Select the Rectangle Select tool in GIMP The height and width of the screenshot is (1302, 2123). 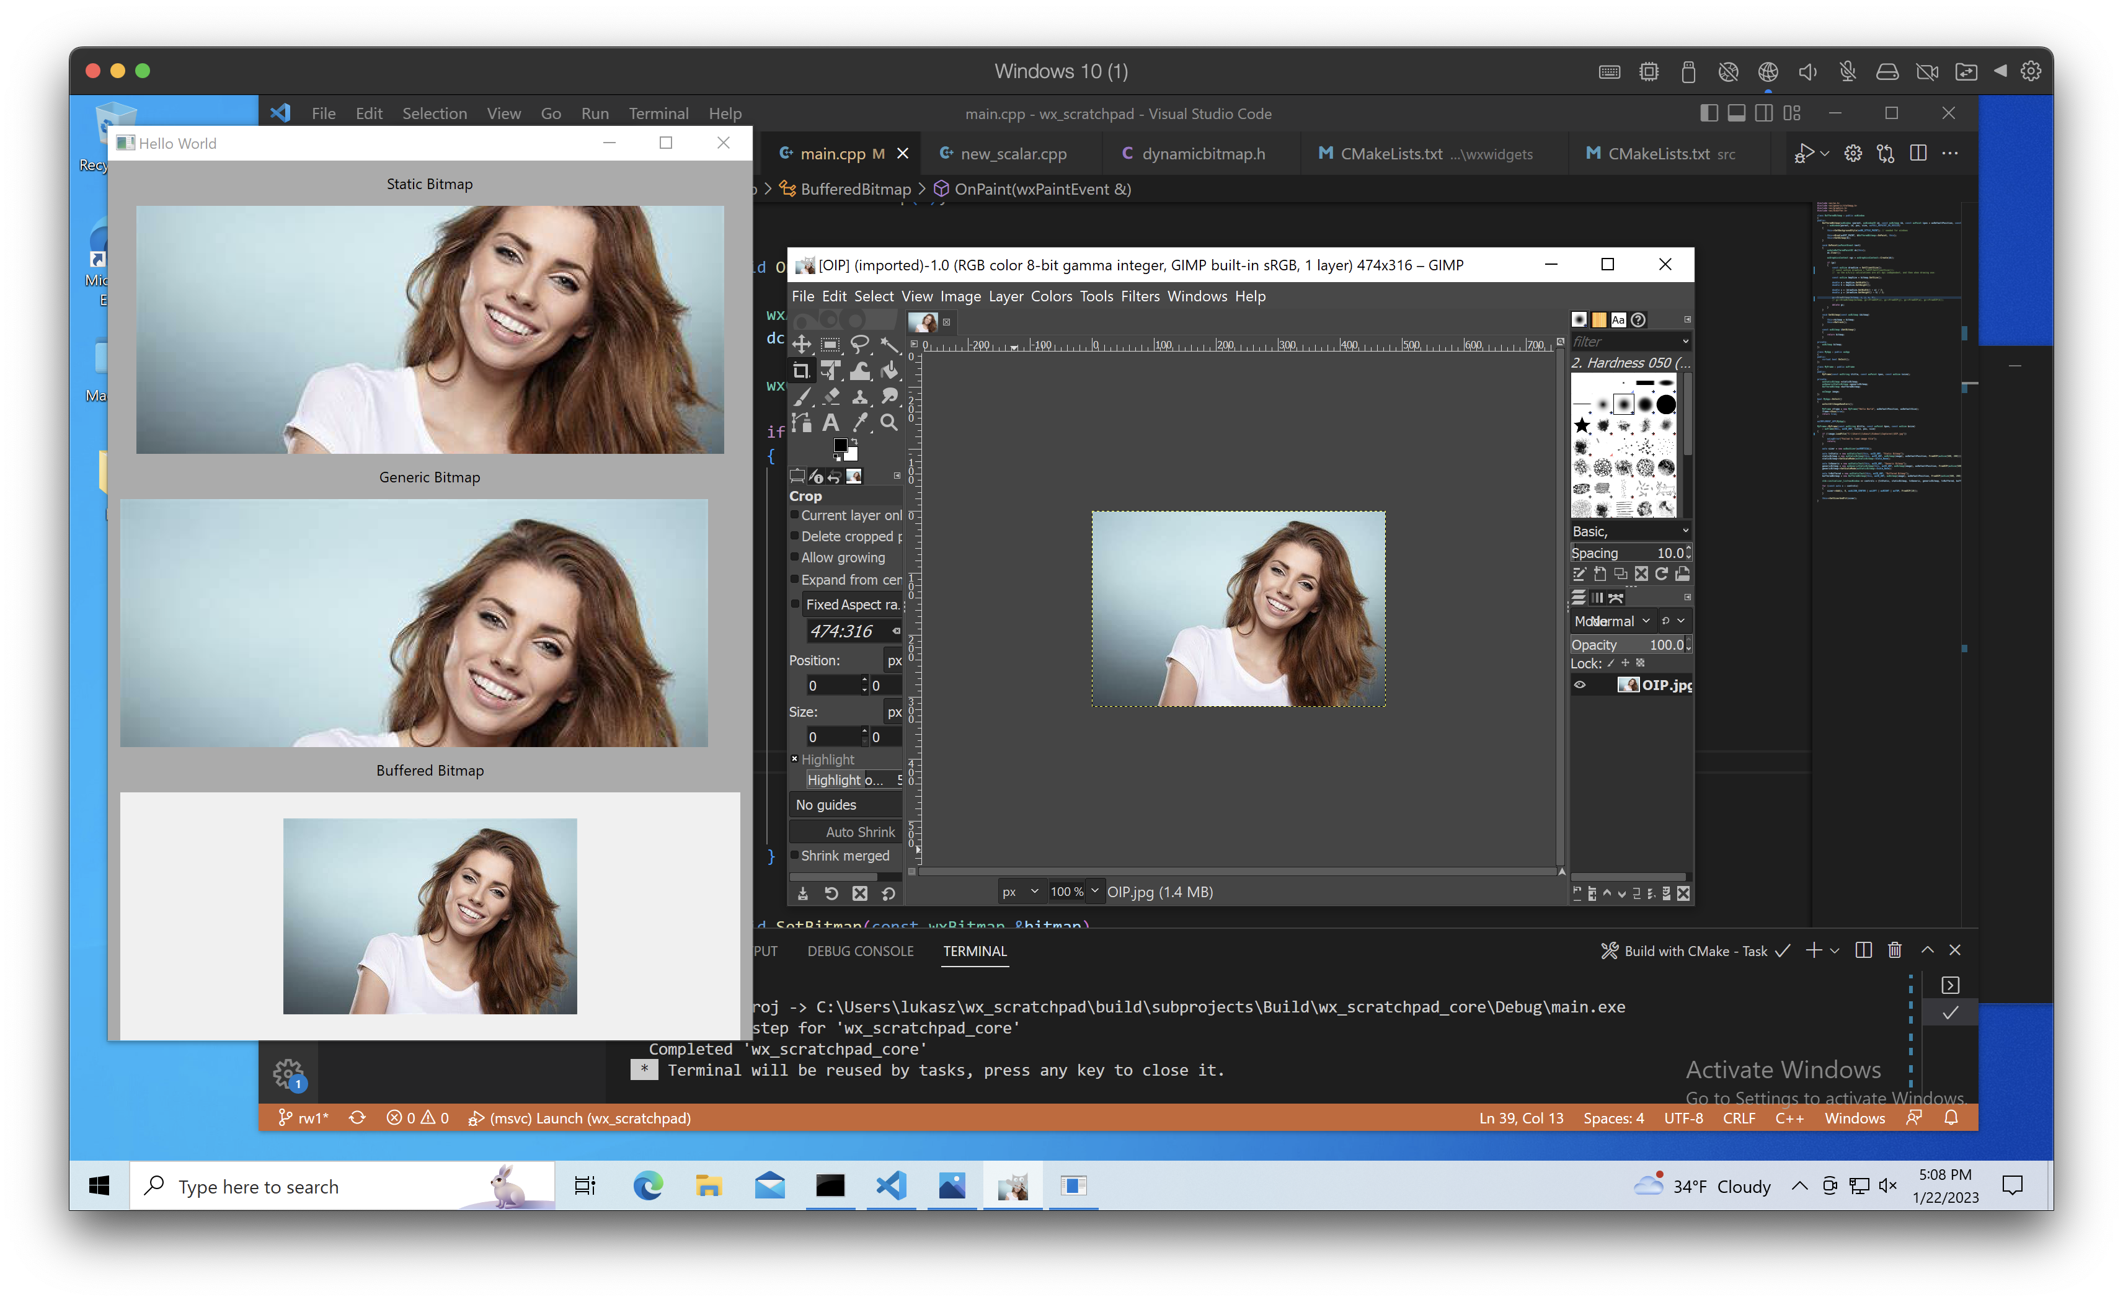point(831,345)
